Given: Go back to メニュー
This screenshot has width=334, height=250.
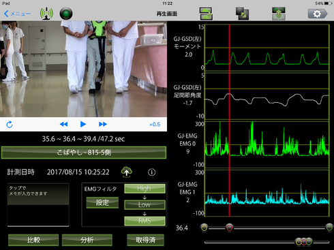Looking at the screenshot, I should tap(17, 14).
